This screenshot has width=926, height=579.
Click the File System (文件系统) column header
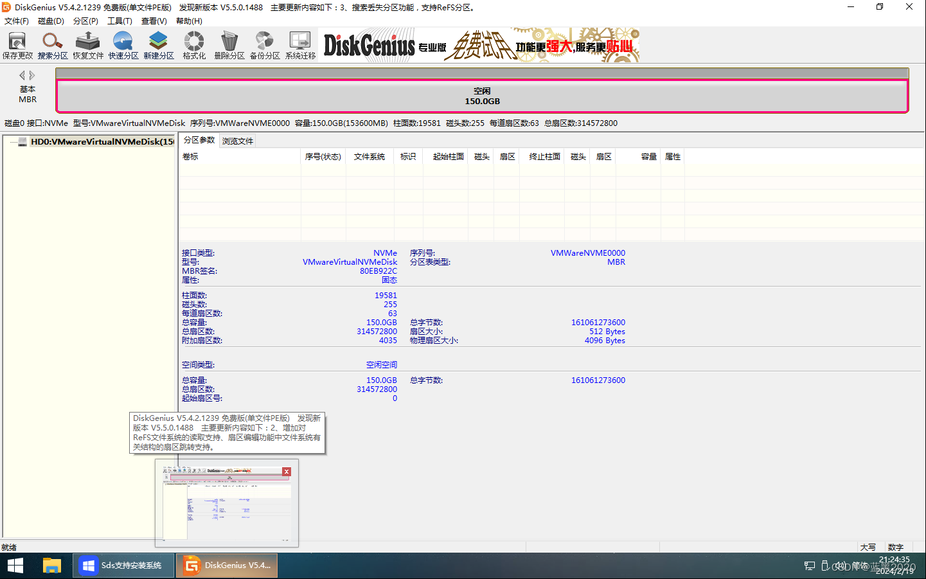[370, 157]
